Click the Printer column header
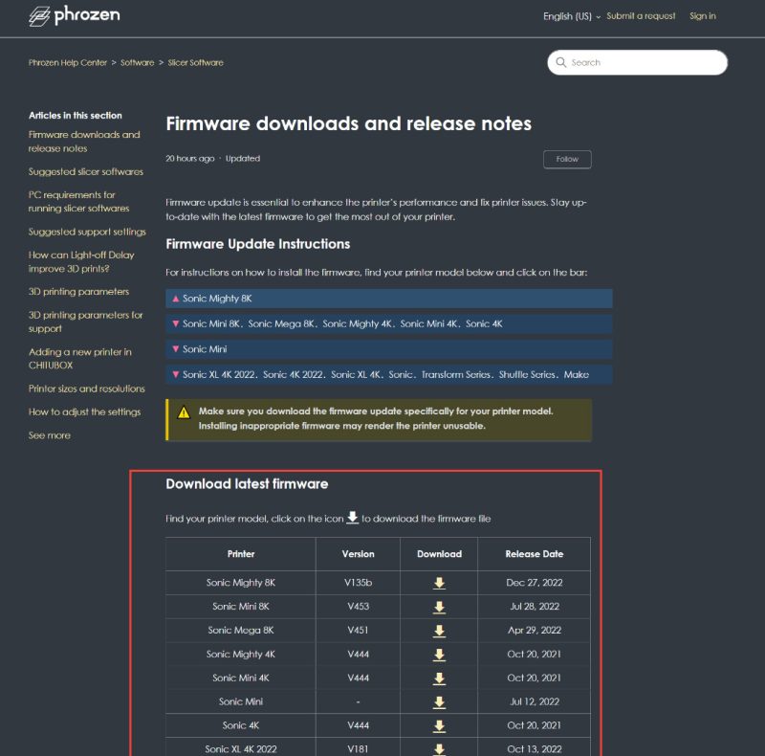This screenshot has width=765, height=756. pyautogui.click(x=241, y=554)
